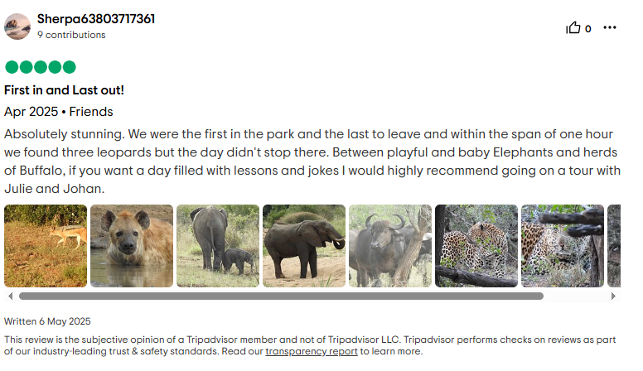The image size is (643, 371).
Task: Open the review title 'First in and Last out!'
Action: point(64,90)
